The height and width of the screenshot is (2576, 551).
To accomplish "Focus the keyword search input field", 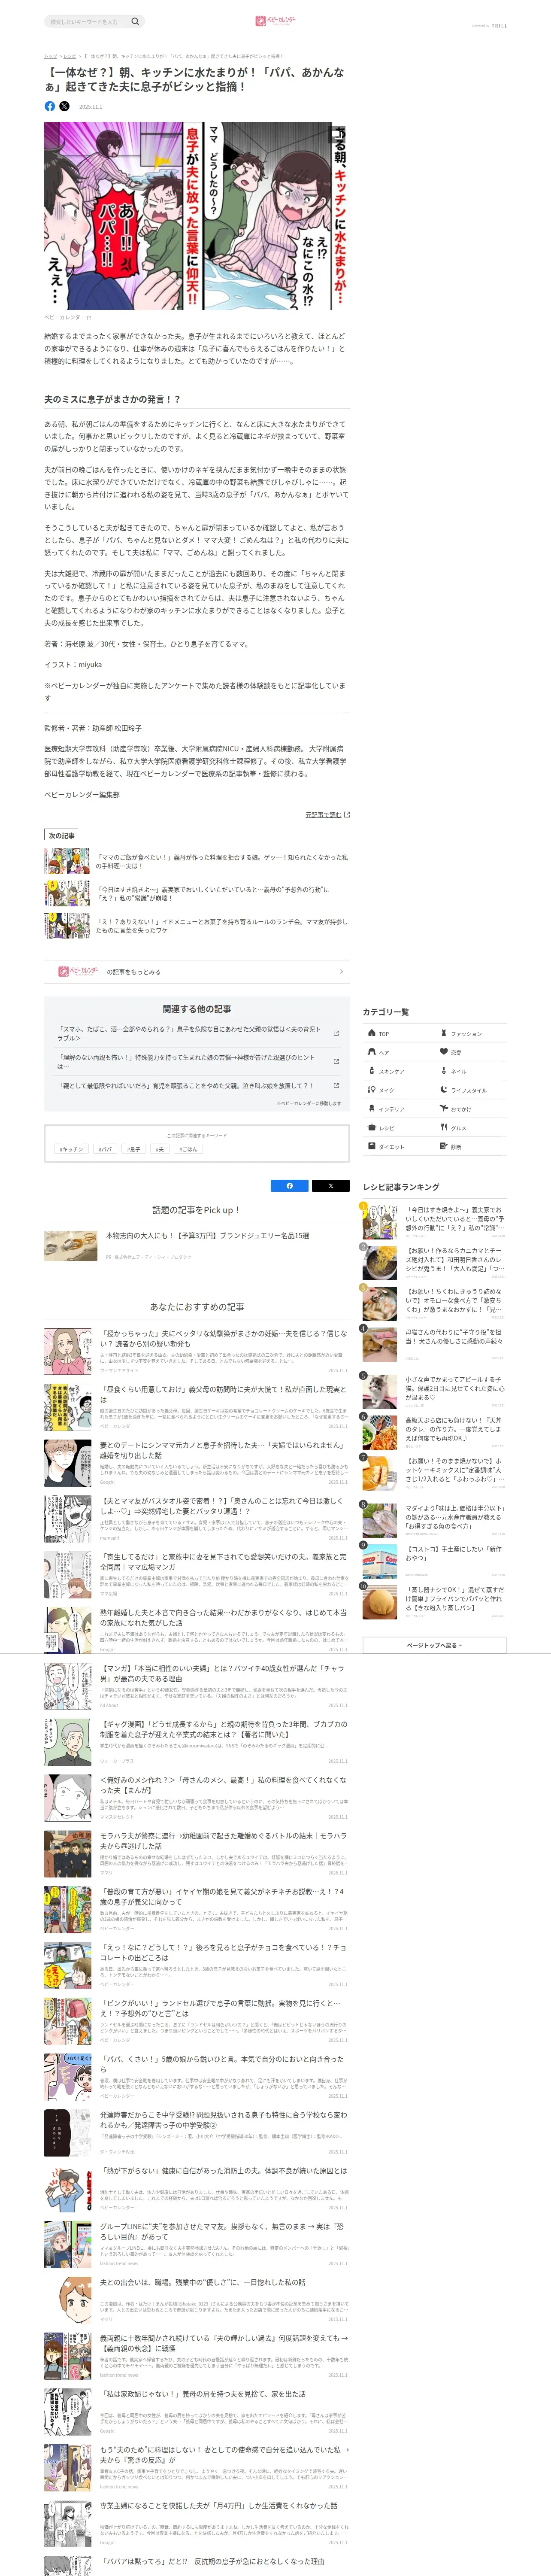I will coord(88,21).
